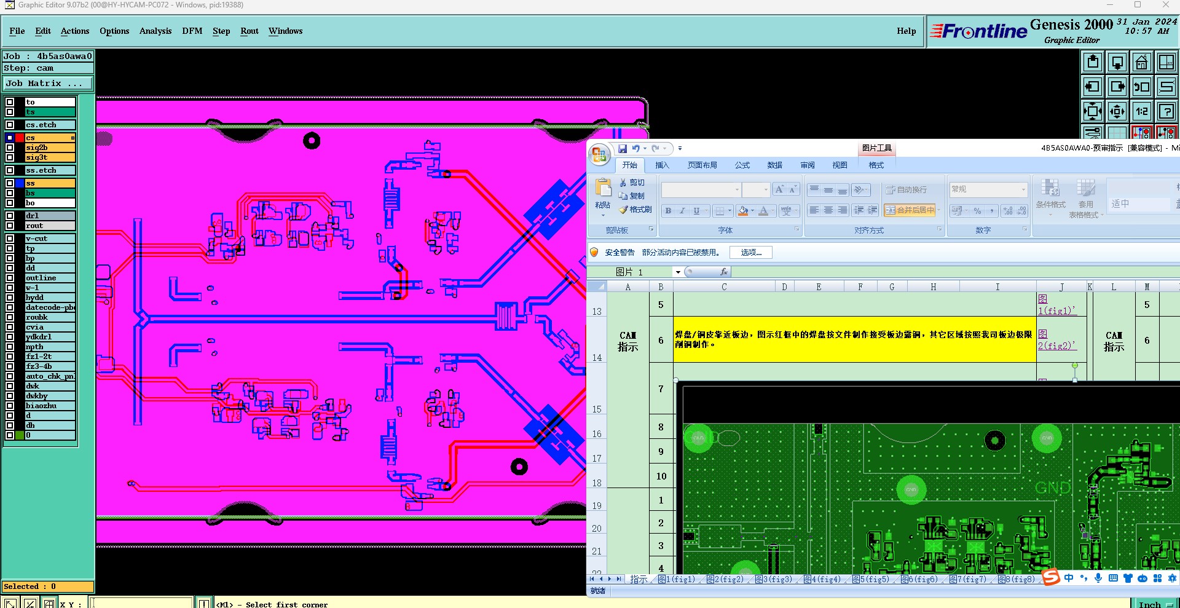Open the Rout menu in Genesis
The width and height of the screenshot is (1180, 608).
(x=250, y=31)
